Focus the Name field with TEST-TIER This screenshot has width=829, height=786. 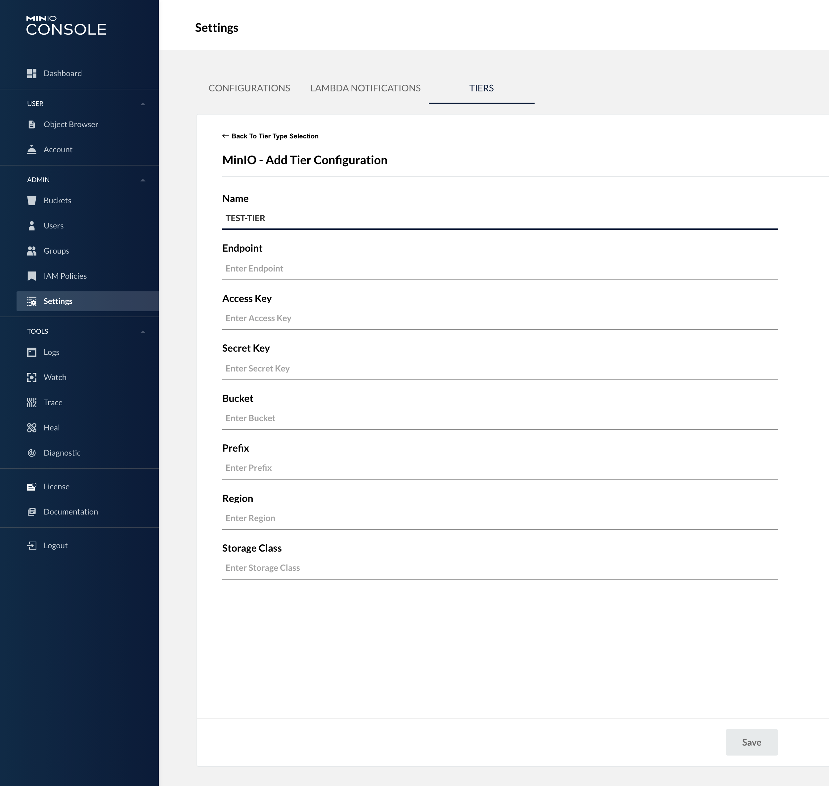[x=500, y=218]
